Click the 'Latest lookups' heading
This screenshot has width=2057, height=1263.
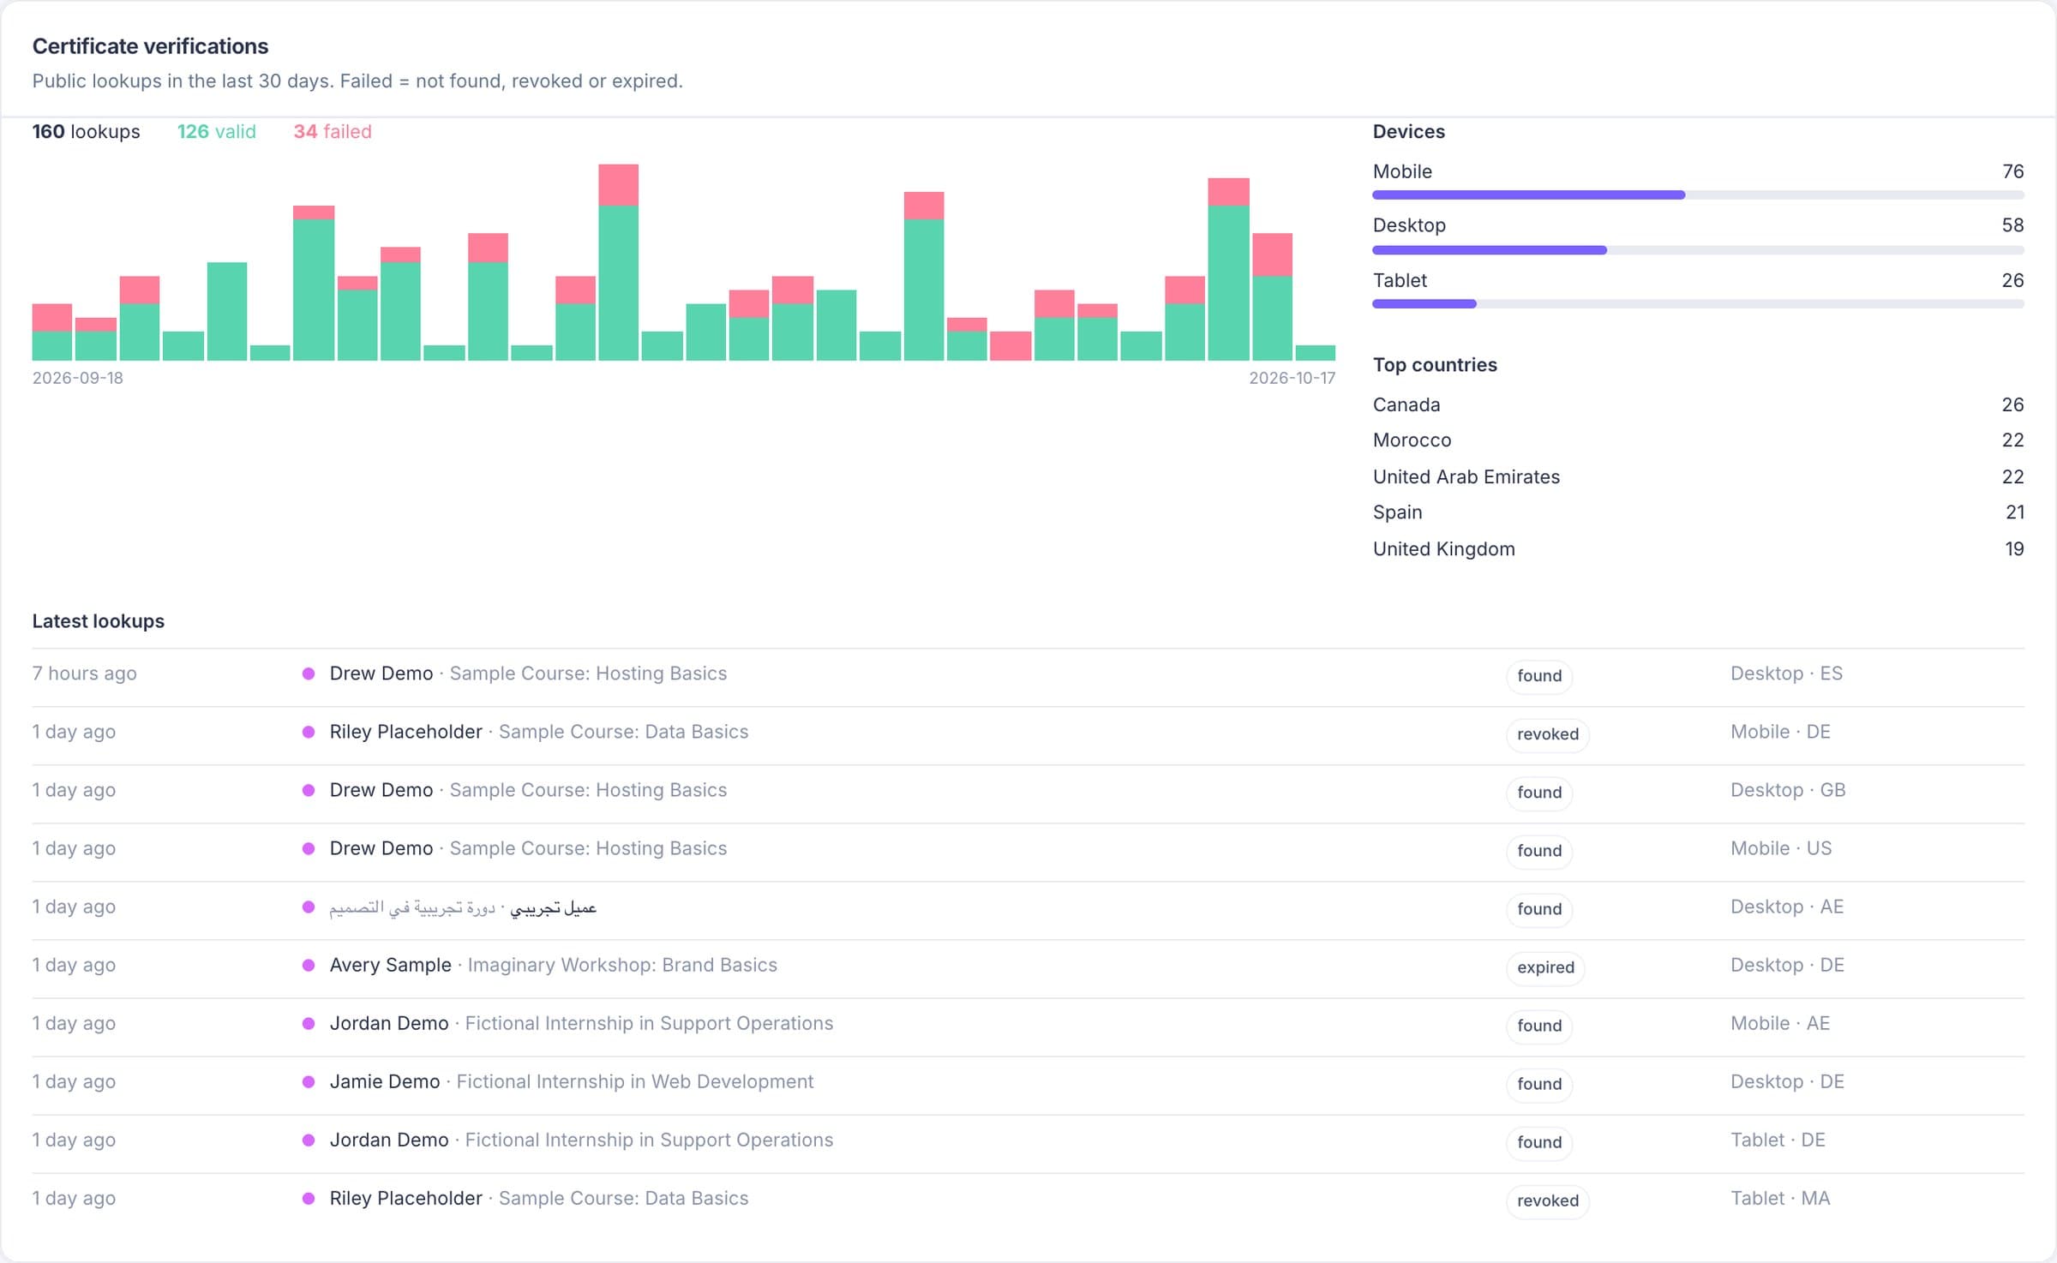tap(98, 621)
